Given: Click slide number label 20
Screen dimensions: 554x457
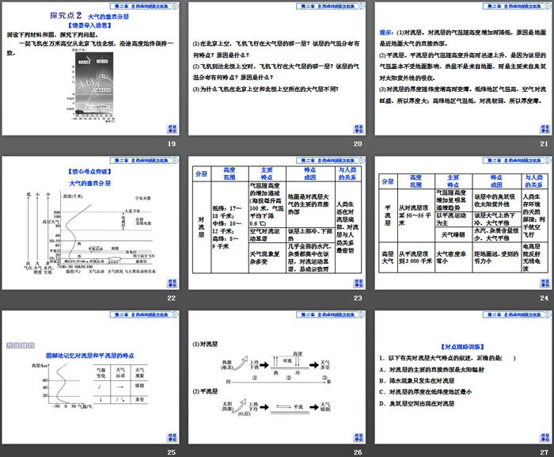Looking at the screenshot, I should (358, 143).
